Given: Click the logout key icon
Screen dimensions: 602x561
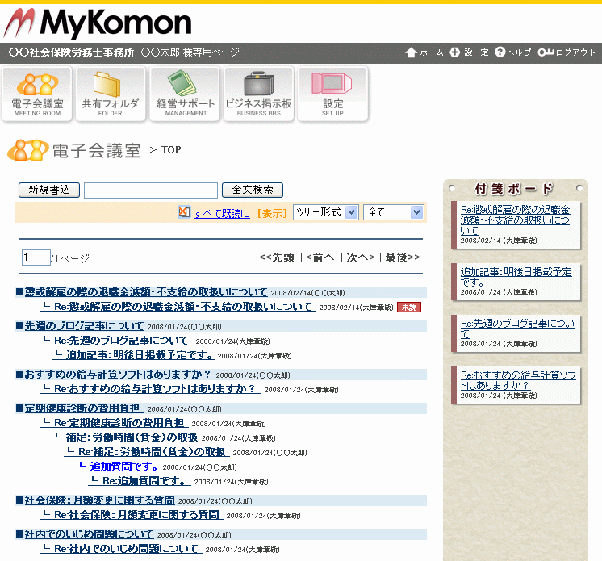Looking at the screenshot, I should point(546,52).
